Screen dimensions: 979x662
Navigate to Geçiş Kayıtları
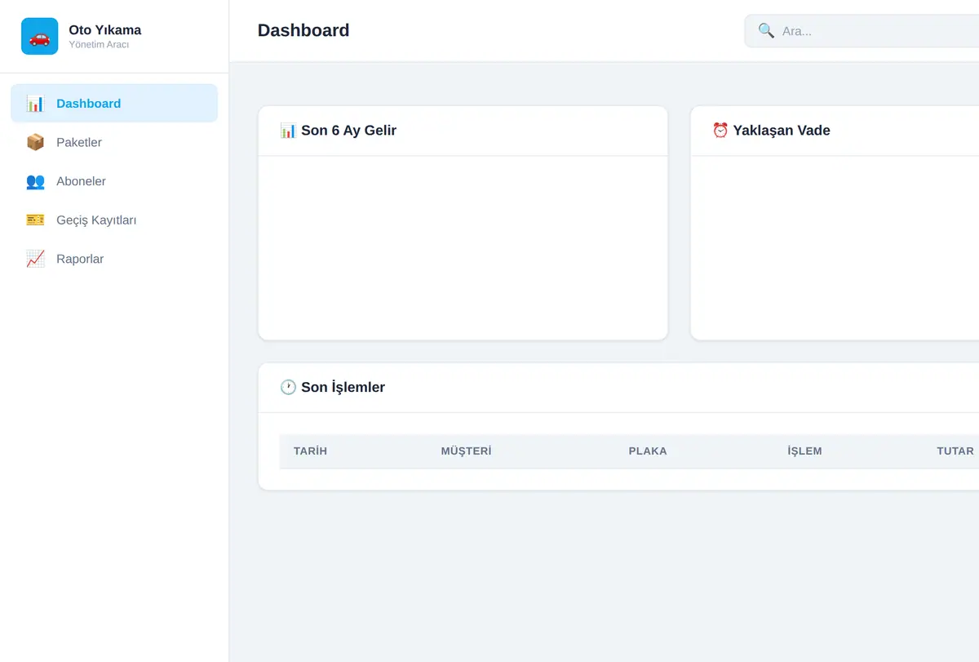[x=114, y=220]
